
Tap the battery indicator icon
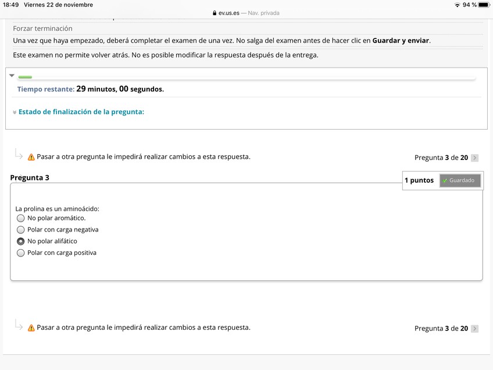[x=484, y=5]
